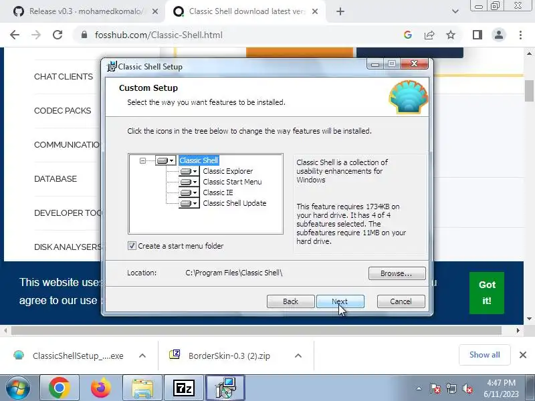Open the ClassicShellSetup exe download options arrow
Viewport: 535px width, 401px height.
(142, 356)
